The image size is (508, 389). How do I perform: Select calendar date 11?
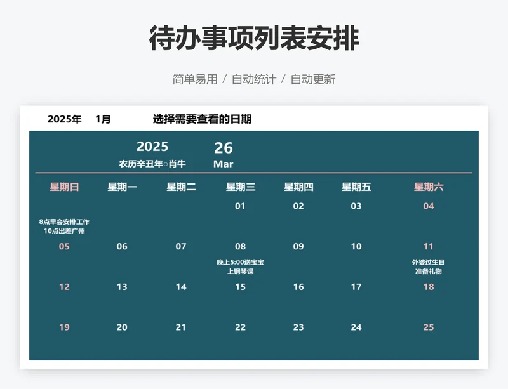(429, 246)
